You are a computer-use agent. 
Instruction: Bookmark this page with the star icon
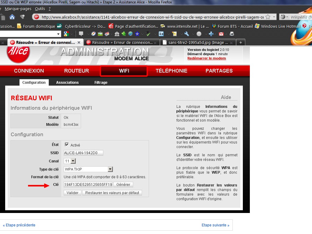pos(268,17)
